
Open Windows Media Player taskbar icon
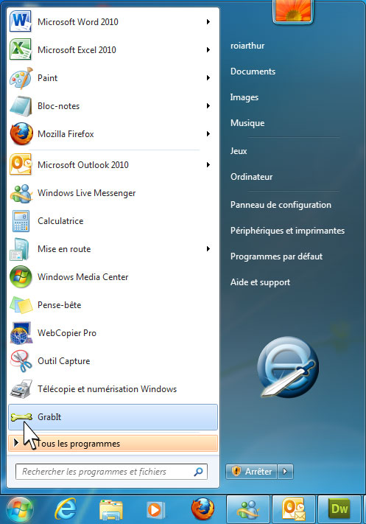156,510
